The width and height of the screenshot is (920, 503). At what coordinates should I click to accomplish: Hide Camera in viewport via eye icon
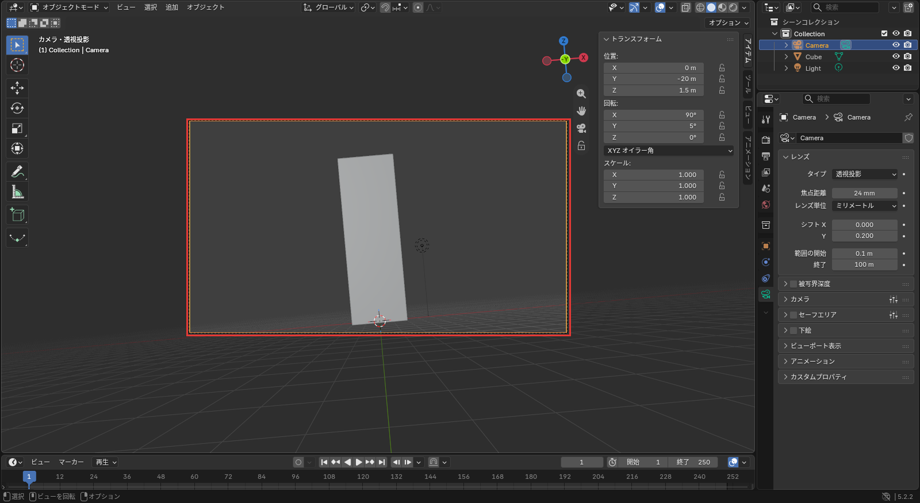point(896,45)
